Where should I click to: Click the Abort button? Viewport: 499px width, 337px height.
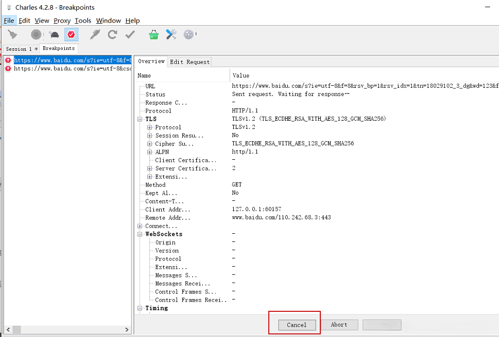pos(339,325)
